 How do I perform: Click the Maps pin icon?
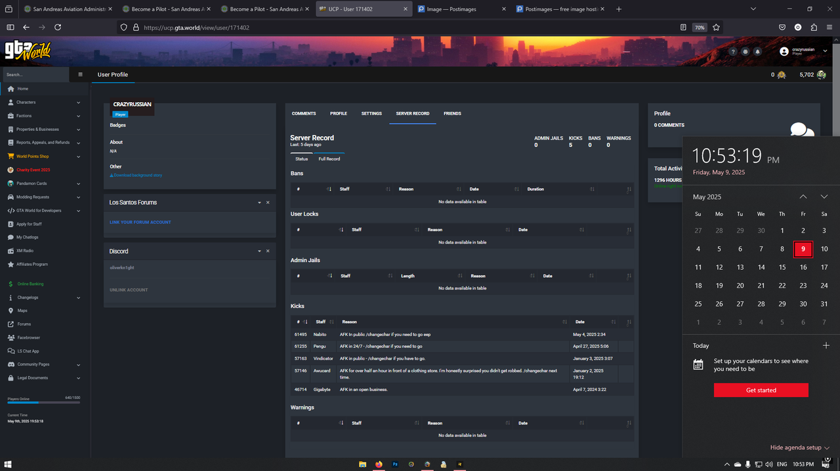click(x=10, y=311)
